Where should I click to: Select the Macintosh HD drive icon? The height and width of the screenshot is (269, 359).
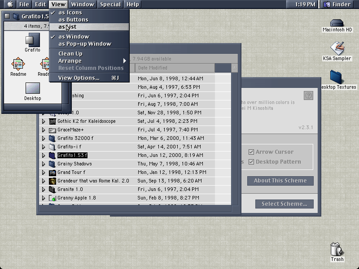(337, 23)
